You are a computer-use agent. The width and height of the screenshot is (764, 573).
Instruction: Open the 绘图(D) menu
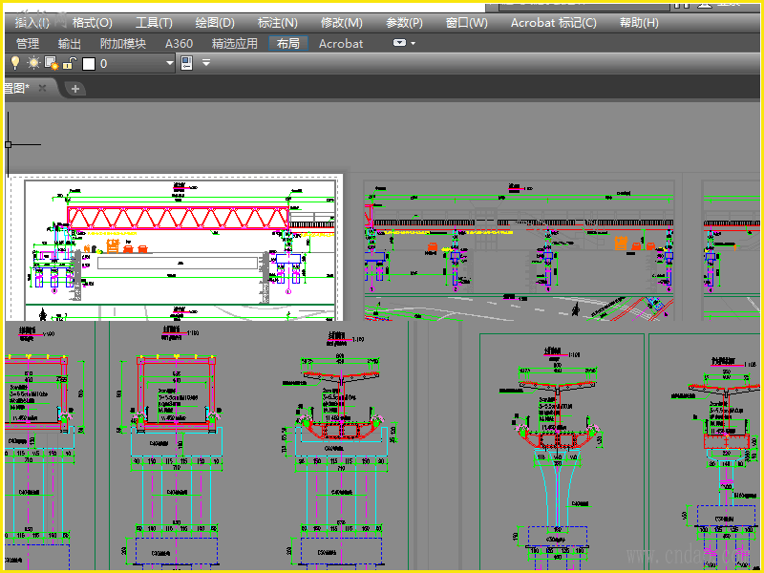215,22
